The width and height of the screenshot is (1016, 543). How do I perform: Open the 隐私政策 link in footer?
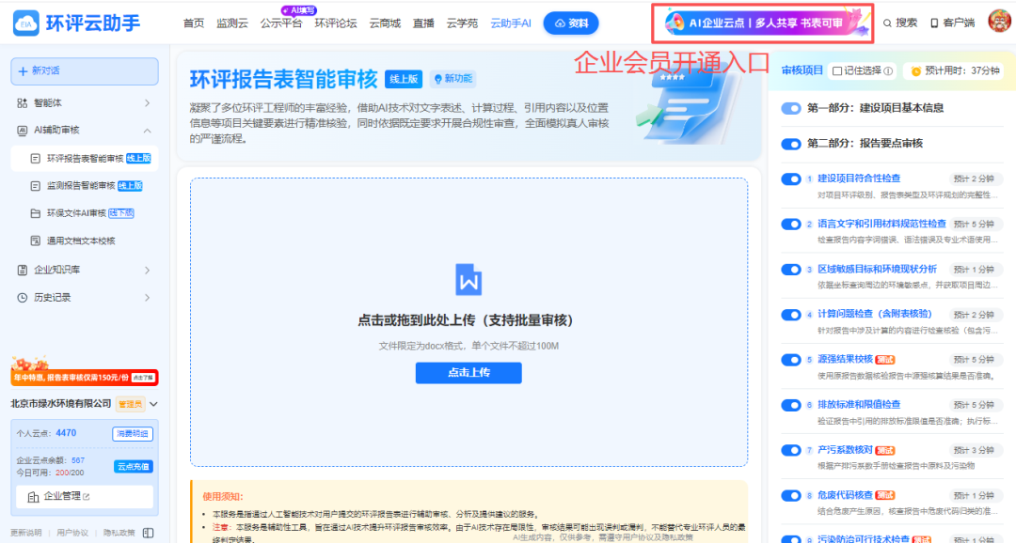[119, 533]
